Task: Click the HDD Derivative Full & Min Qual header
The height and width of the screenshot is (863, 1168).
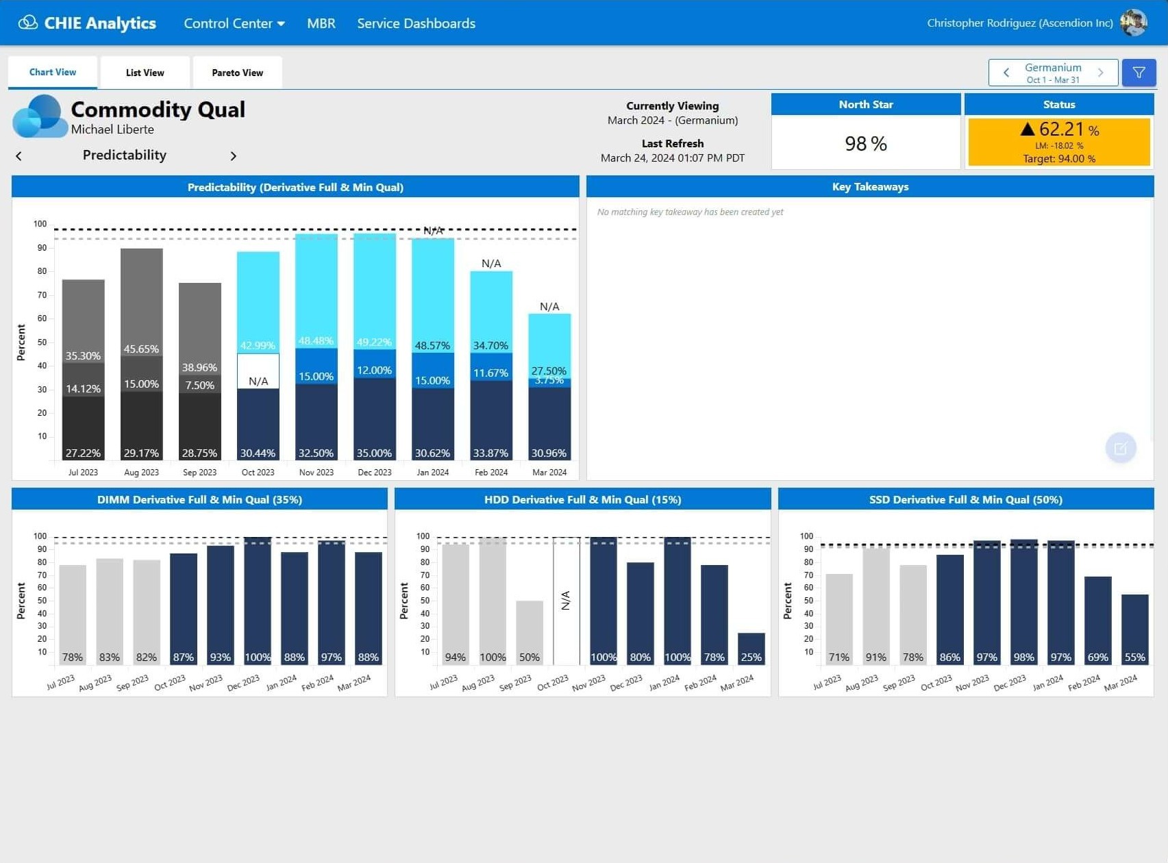Action: (582, 499)
